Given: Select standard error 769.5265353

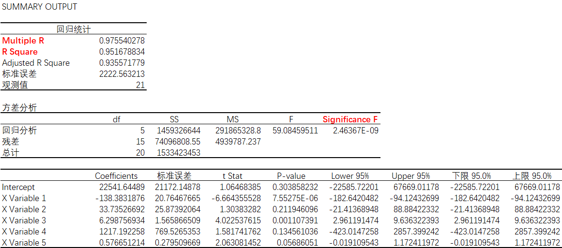Looking at the screenshot, I should [x=178, y=231].
